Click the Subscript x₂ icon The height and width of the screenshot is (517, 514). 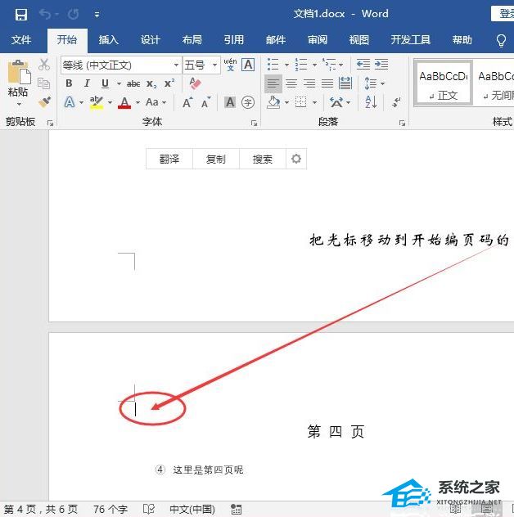[x=151, y=83]
